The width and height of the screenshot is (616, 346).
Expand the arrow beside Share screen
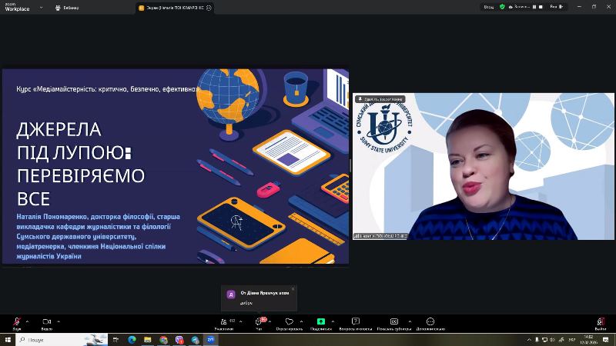[332, 321]
